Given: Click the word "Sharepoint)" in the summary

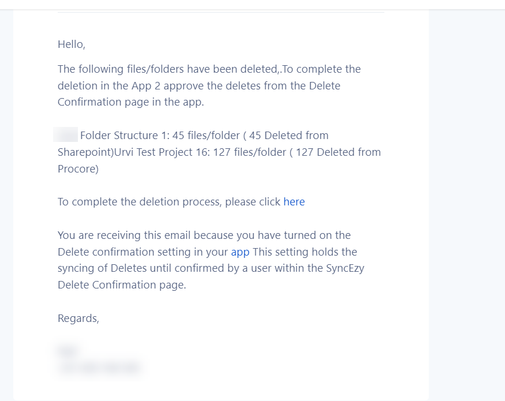Looking at the screenshot, I should [85, 152].
